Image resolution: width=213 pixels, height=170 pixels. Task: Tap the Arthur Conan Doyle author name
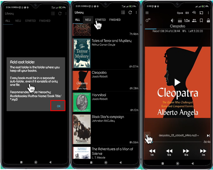pos(103,45)
